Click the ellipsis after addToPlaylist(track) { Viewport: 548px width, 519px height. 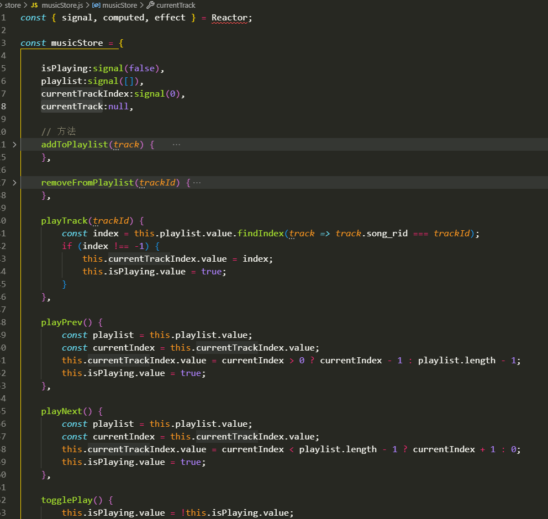pos(176,145)
